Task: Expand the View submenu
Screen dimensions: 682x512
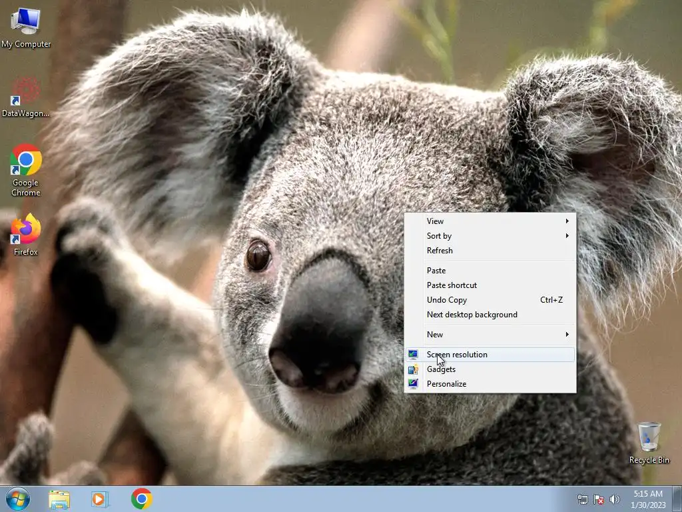Action: tap(490, 221)
